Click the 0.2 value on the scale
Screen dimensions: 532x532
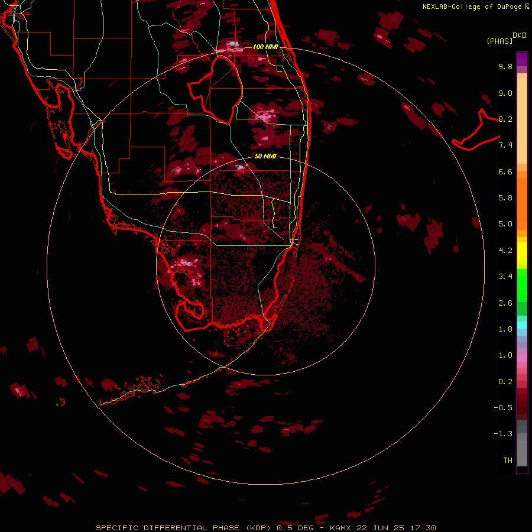(x=505, y=382)
